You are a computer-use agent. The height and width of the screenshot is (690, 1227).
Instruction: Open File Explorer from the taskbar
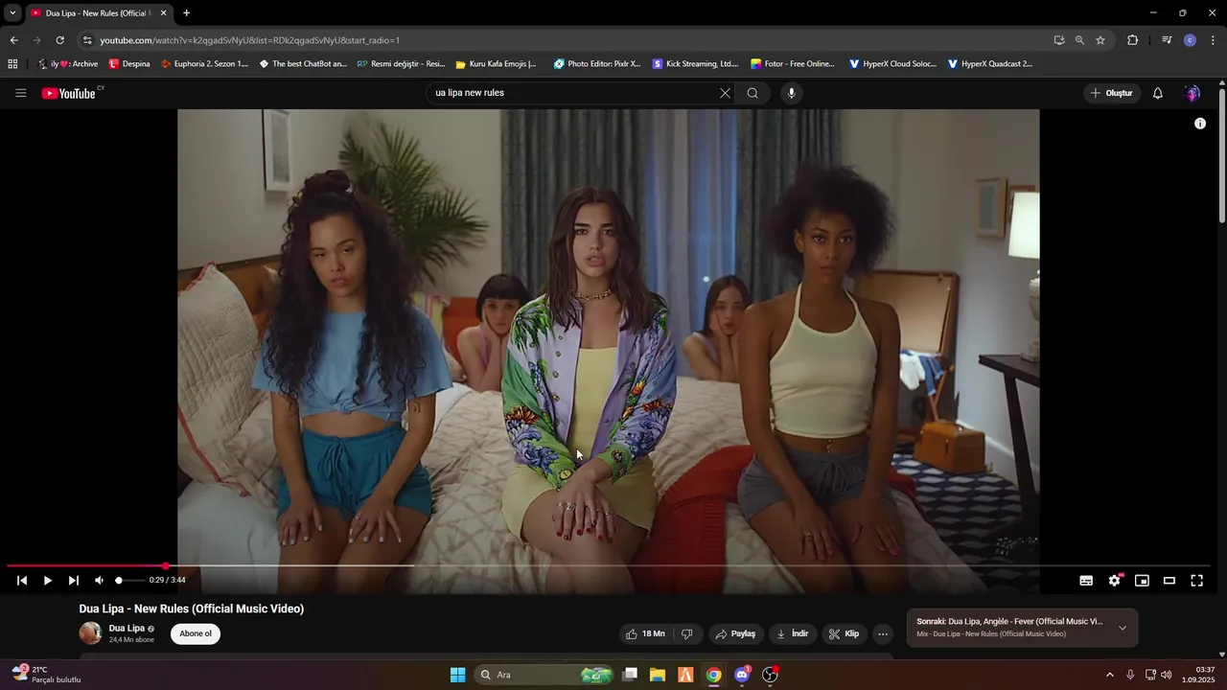click(658, 675)
